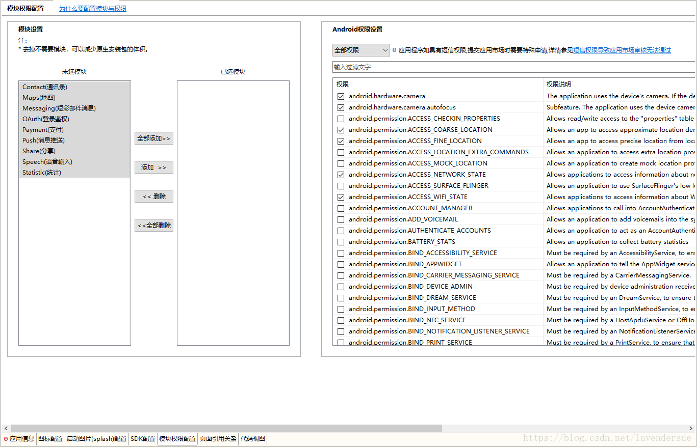This screenshot has height=448, width=697.
Task: Uncheck android.hardware.camera.autofocus checkbox
Action: pos(341,107)
